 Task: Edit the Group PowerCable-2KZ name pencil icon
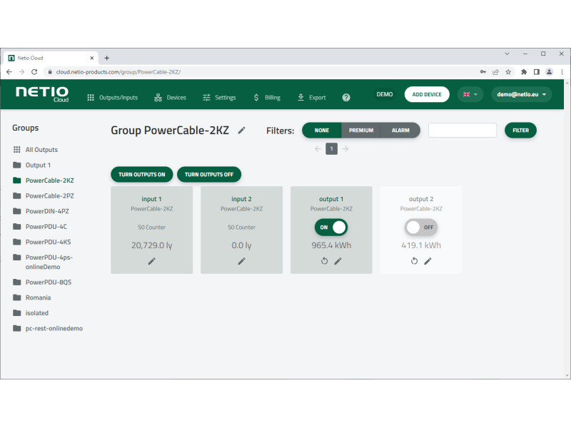(242, 131)
